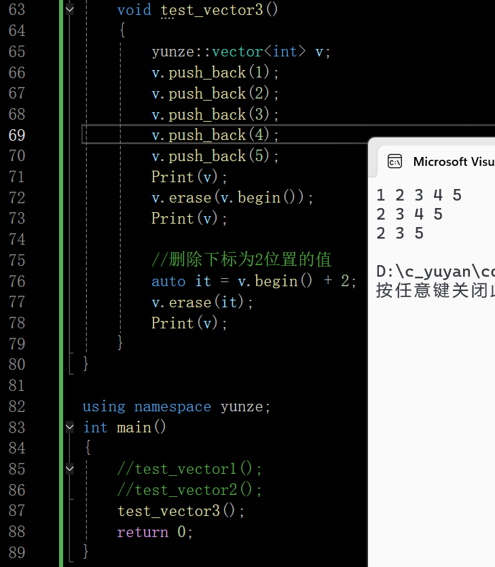The image size is (495, 567).
Task: Click on the test_vector3 function name in its definition
Action: (x=212, y=10)
